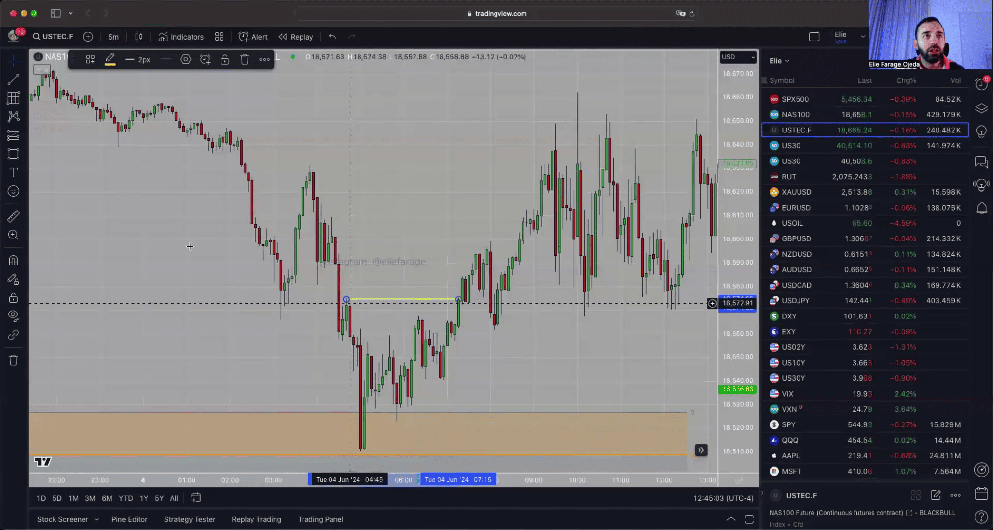This screenshot has width=993, height=530.
Task: Open Elie layout save dropdown arrow
Action: pyautogui.click(x=863, y=36)
